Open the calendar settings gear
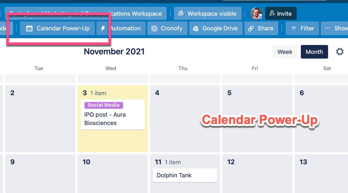This screenshot has width=348, height=193. point(340,52)
